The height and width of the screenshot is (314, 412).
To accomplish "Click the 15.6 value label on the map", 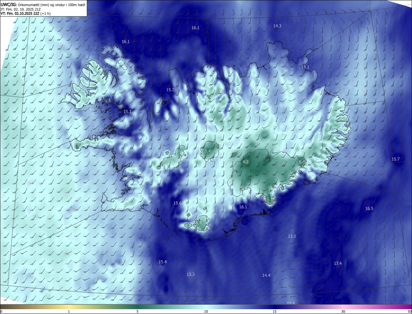I will coord(177,203).
